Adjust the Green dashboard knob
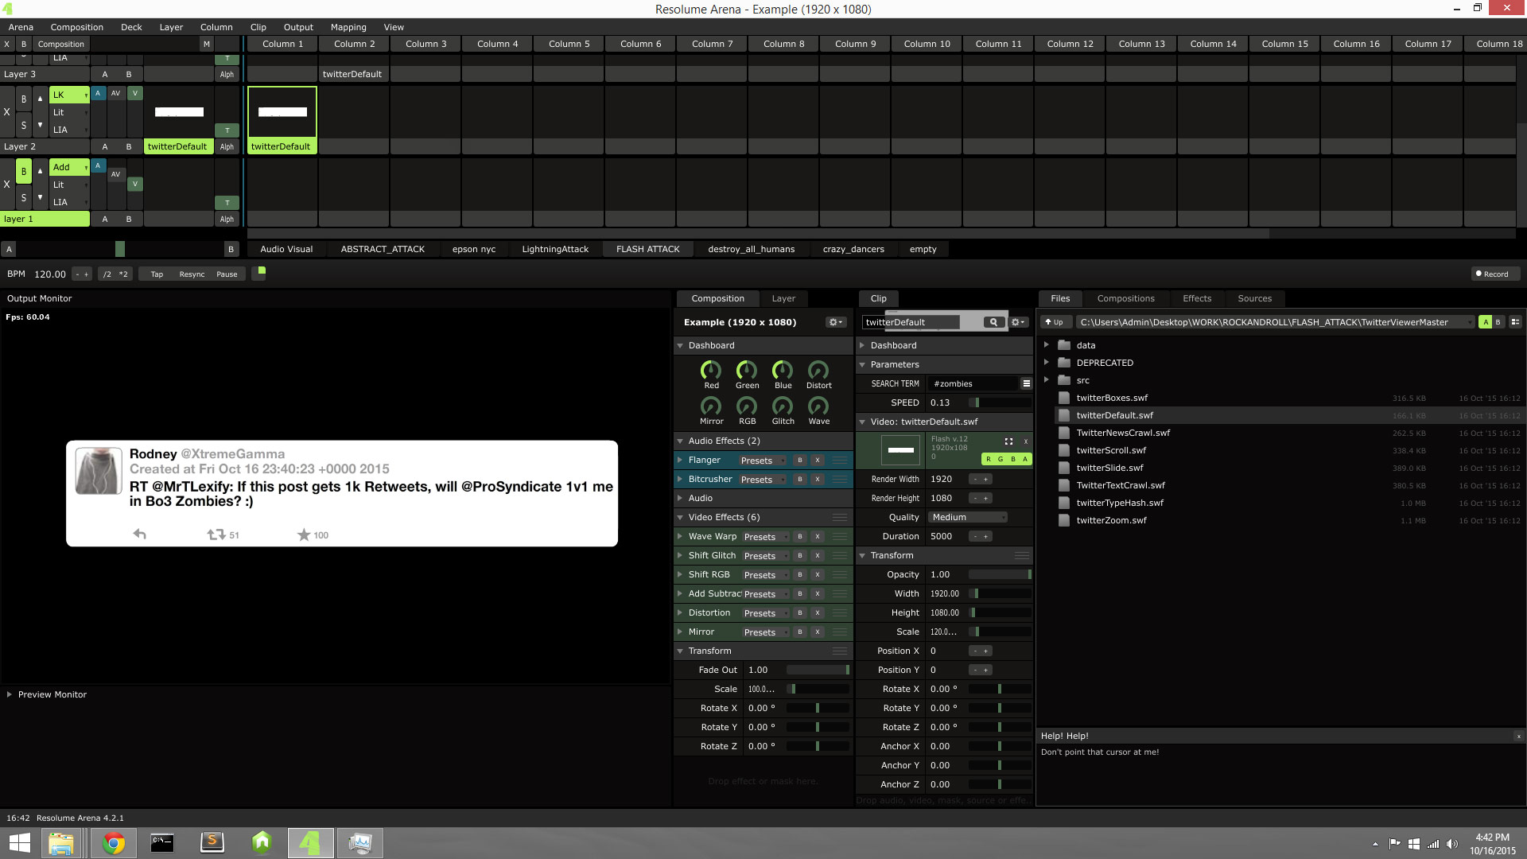Screen dimensions: 1527x859 (747, 370)
